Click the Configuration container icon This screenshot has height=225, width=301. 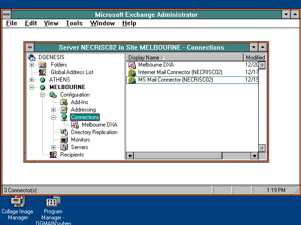coord(53,95)
